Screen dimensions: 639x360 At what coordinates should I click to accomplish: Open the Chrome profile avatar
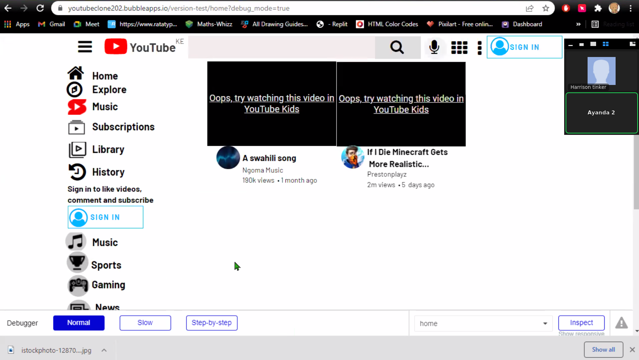tap(614, 8)
